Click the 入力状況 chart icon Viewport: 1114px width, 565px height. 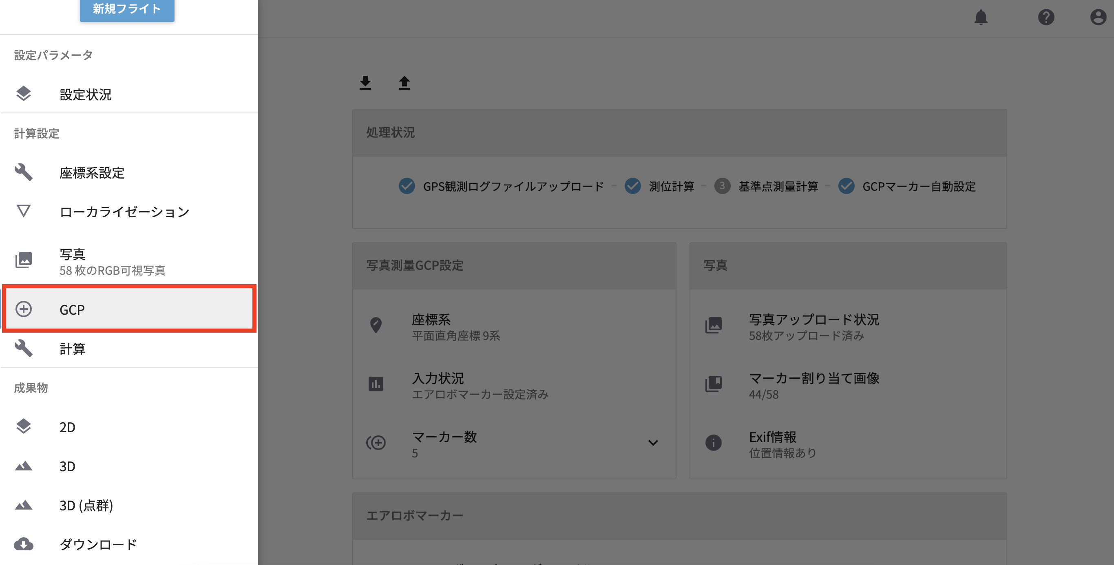[x=376, y=384]
